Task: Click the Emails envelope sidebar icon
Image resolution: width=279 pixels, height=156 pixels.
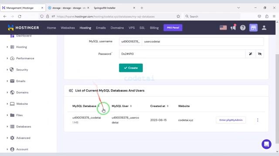Action: tap(12, 81)
